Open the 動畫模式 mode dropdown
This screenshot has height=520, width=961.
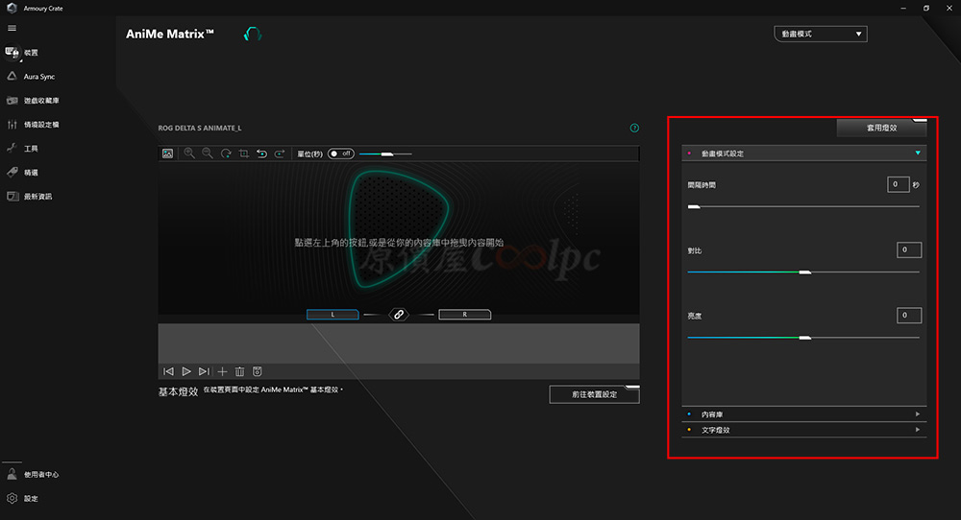[x=821, y=34]
